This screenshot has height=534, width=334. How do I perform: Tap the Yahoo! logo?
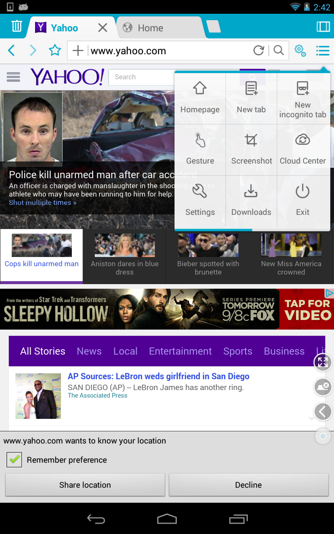[x=67, y=77]
